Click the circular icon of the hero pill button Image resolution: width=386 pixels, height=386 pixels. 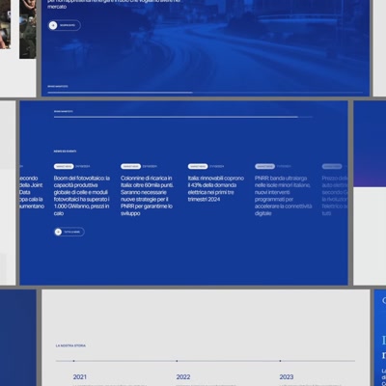coord(53,25)
